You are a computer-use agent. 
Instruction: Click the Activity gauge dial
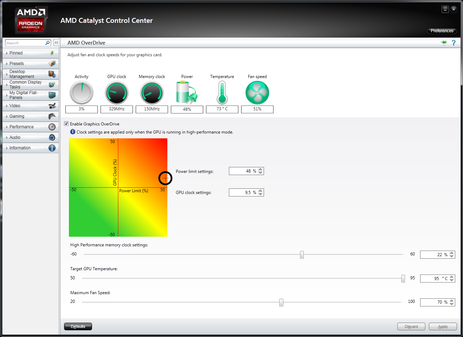(82, 93)
